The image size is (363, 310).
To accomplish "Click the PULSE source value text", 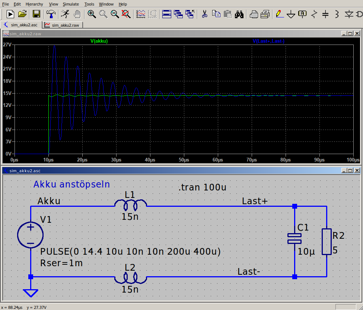I will (x=130, y=251).
